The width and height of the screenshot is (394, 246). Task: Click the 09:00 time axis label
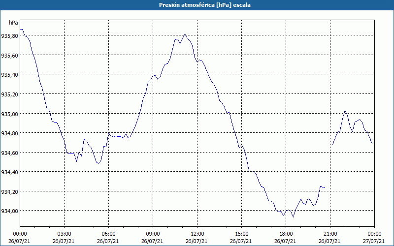point(153,234)
